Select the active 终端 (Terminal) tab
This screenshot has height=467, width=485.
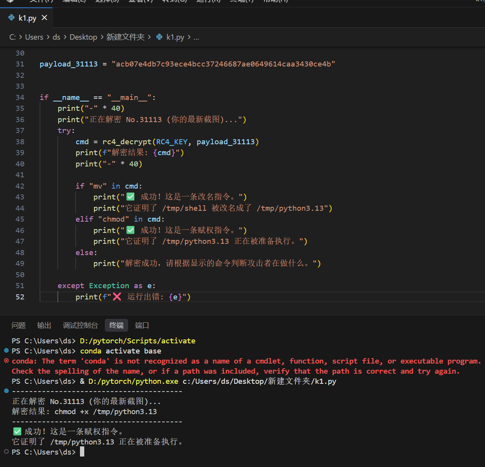116,325
